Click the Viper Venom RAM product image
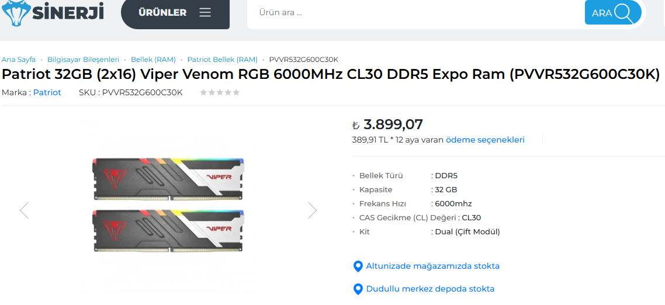The height and width of the screenshot is (305, 665). click(x=168, y=207)
